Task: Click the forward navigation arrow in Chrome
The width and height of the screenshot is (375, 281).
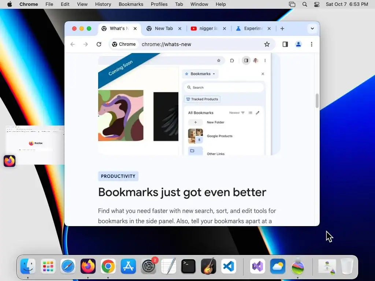Action: pos(85,44)
